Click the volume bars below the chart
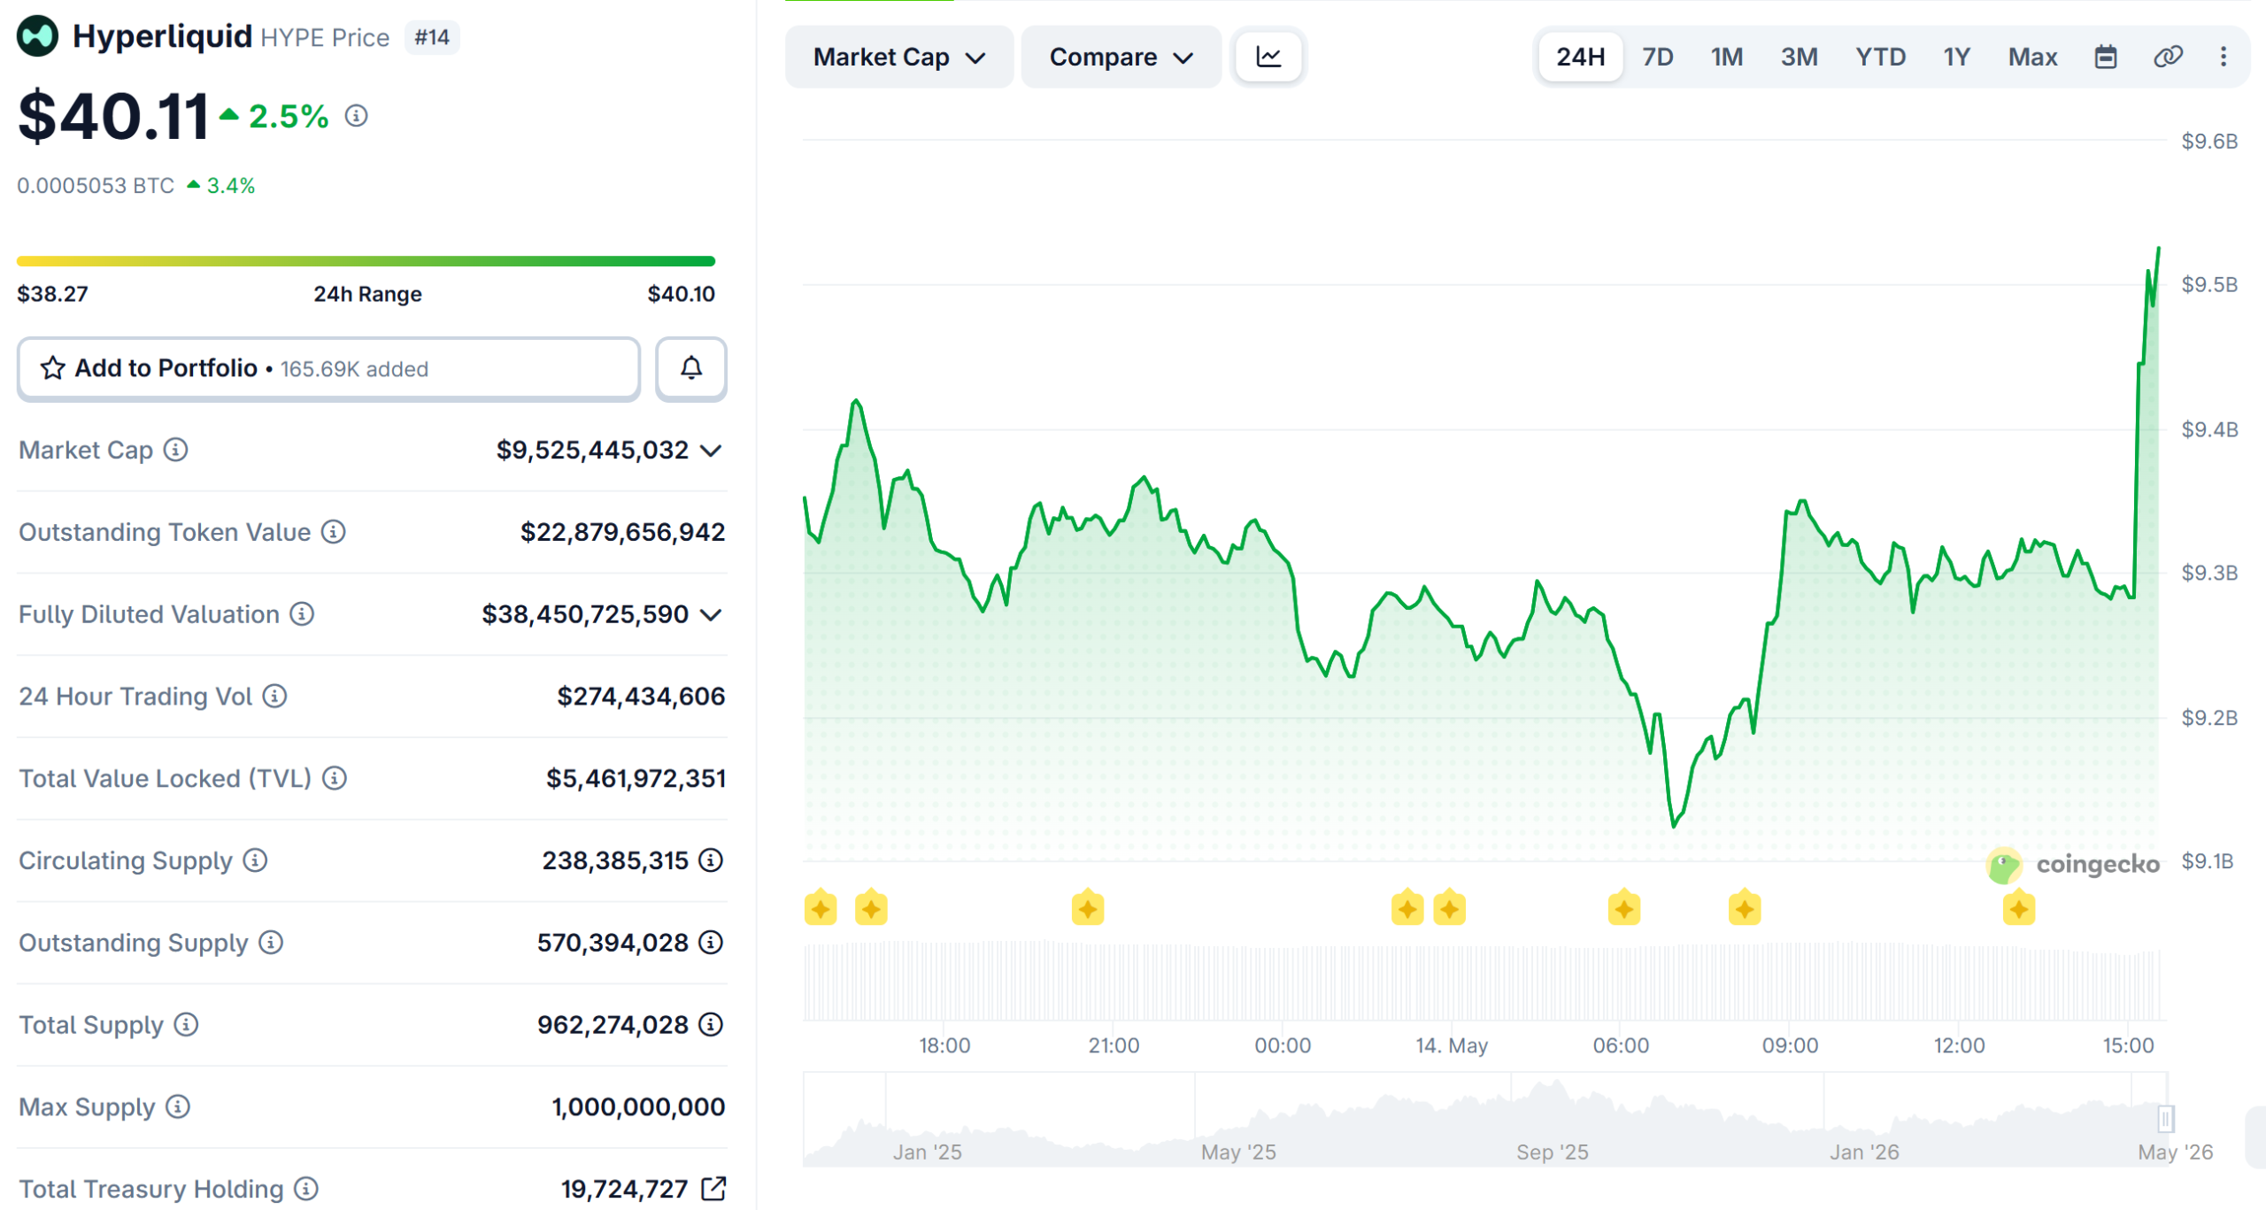2266x1210 pixels. 1482,983
